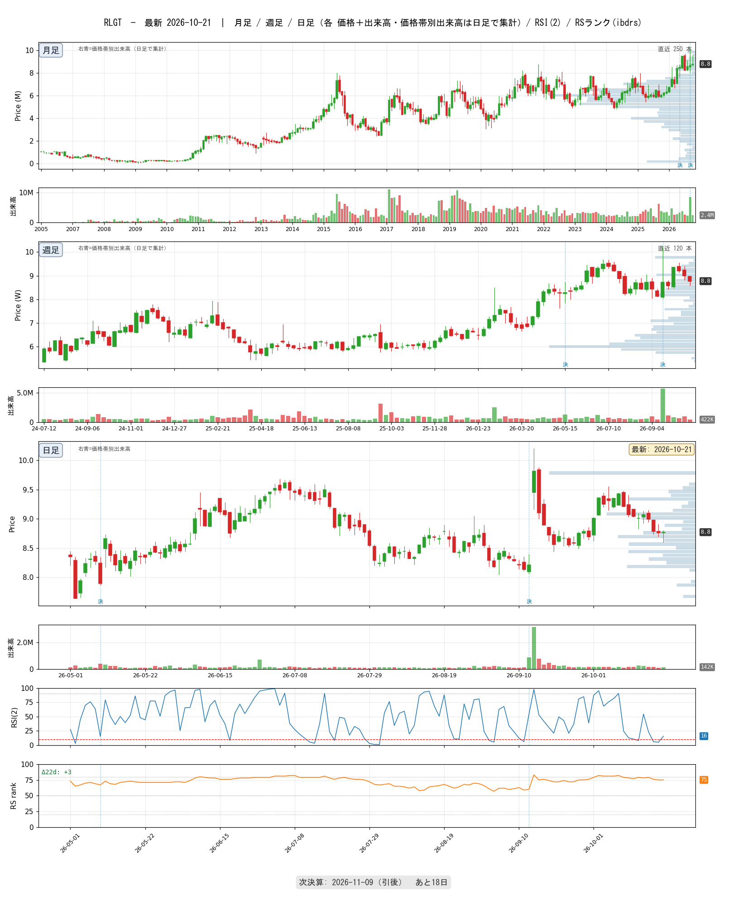Click the rotated 26-10-01 date at the bottom

(593, 843)
